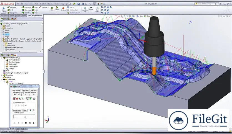This screenshot has height=134, width=232.
Task: Select CoordSys Manager in CAM tree
Action: click(14, 62)
